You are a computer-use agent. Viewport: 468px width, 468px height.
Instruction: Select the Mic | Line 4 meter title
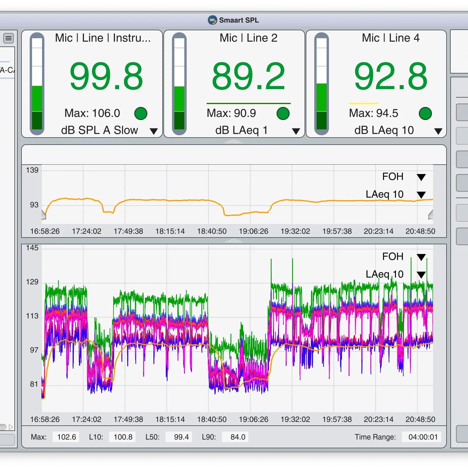tap(390, 38)
